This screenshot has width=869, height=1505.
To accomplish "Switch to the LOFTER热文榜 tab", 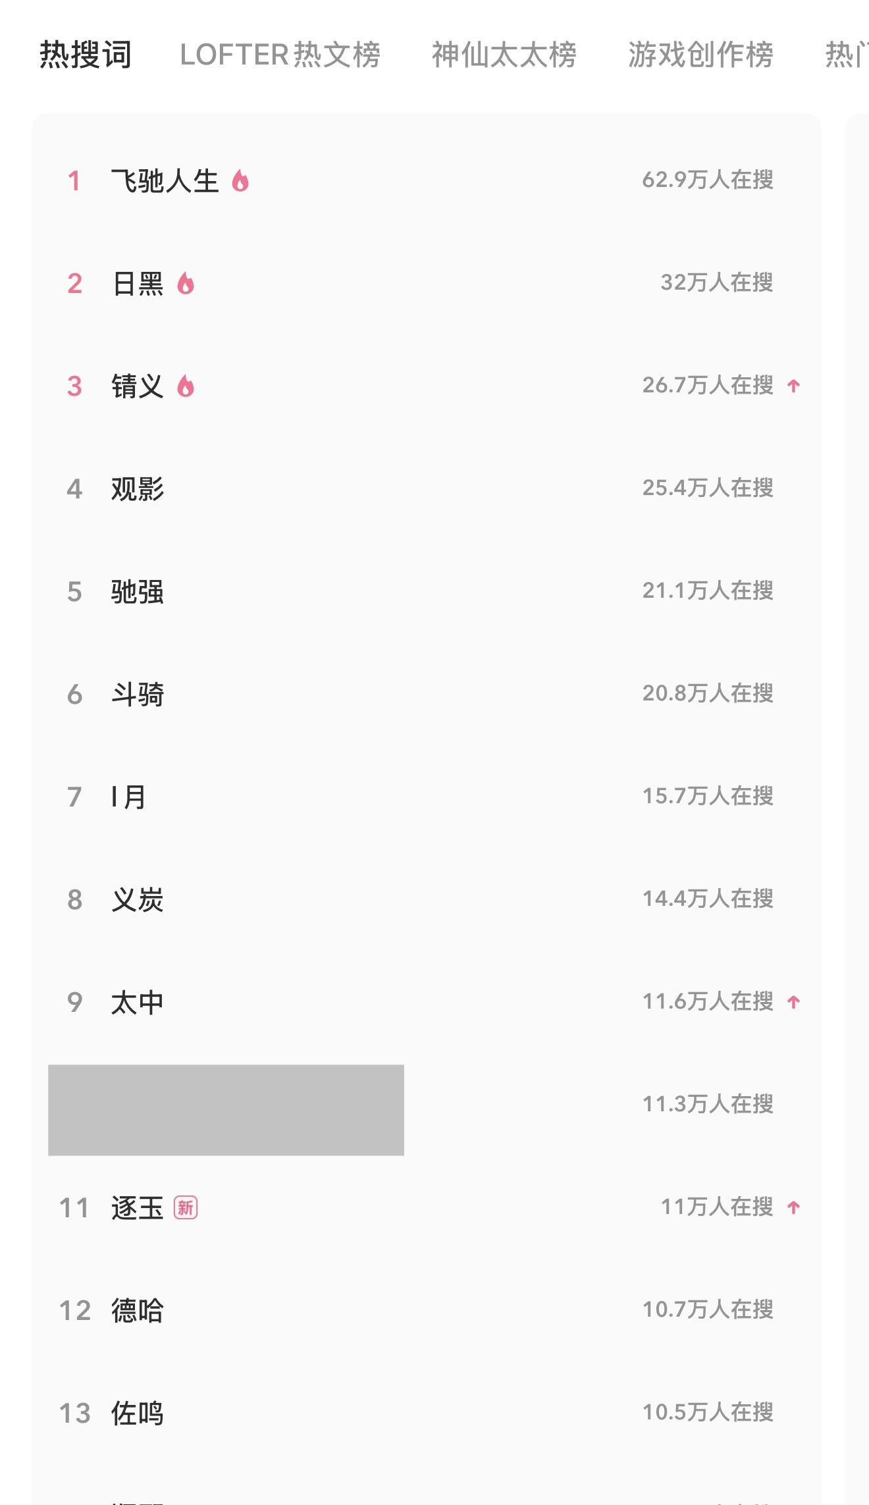I will coord(280,54).
